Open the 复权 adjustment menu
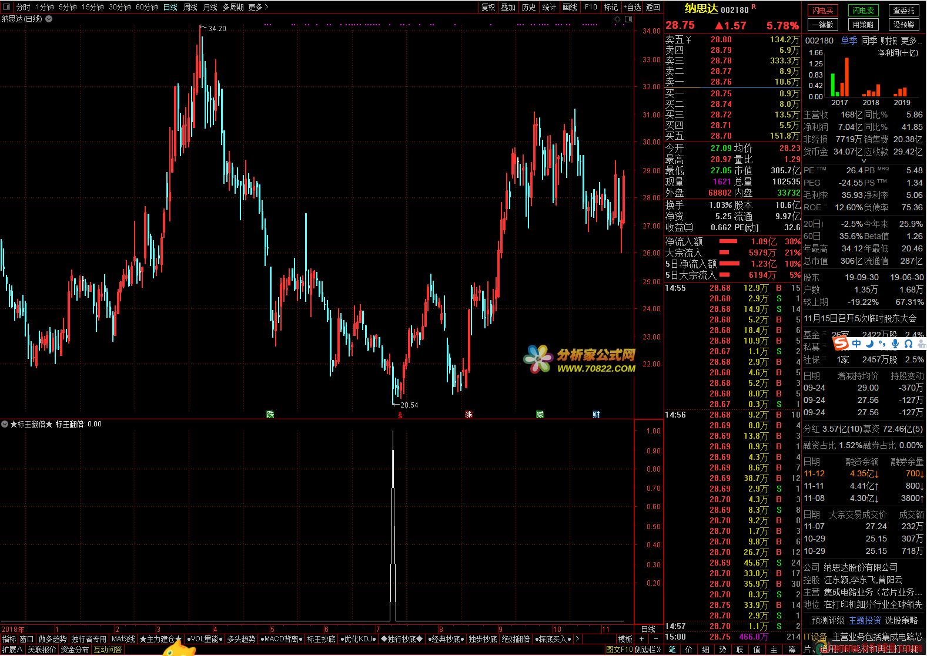The width and height of the screenshot is (927, 656). 488,7
